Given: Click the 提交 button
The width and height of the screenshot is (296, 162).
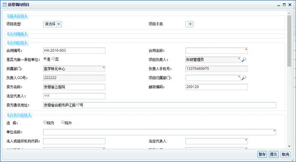Looking at the screenshot, I should [273, 154].
